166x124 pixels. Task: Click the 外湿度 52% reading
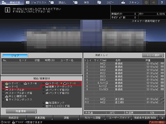point(144,112)
